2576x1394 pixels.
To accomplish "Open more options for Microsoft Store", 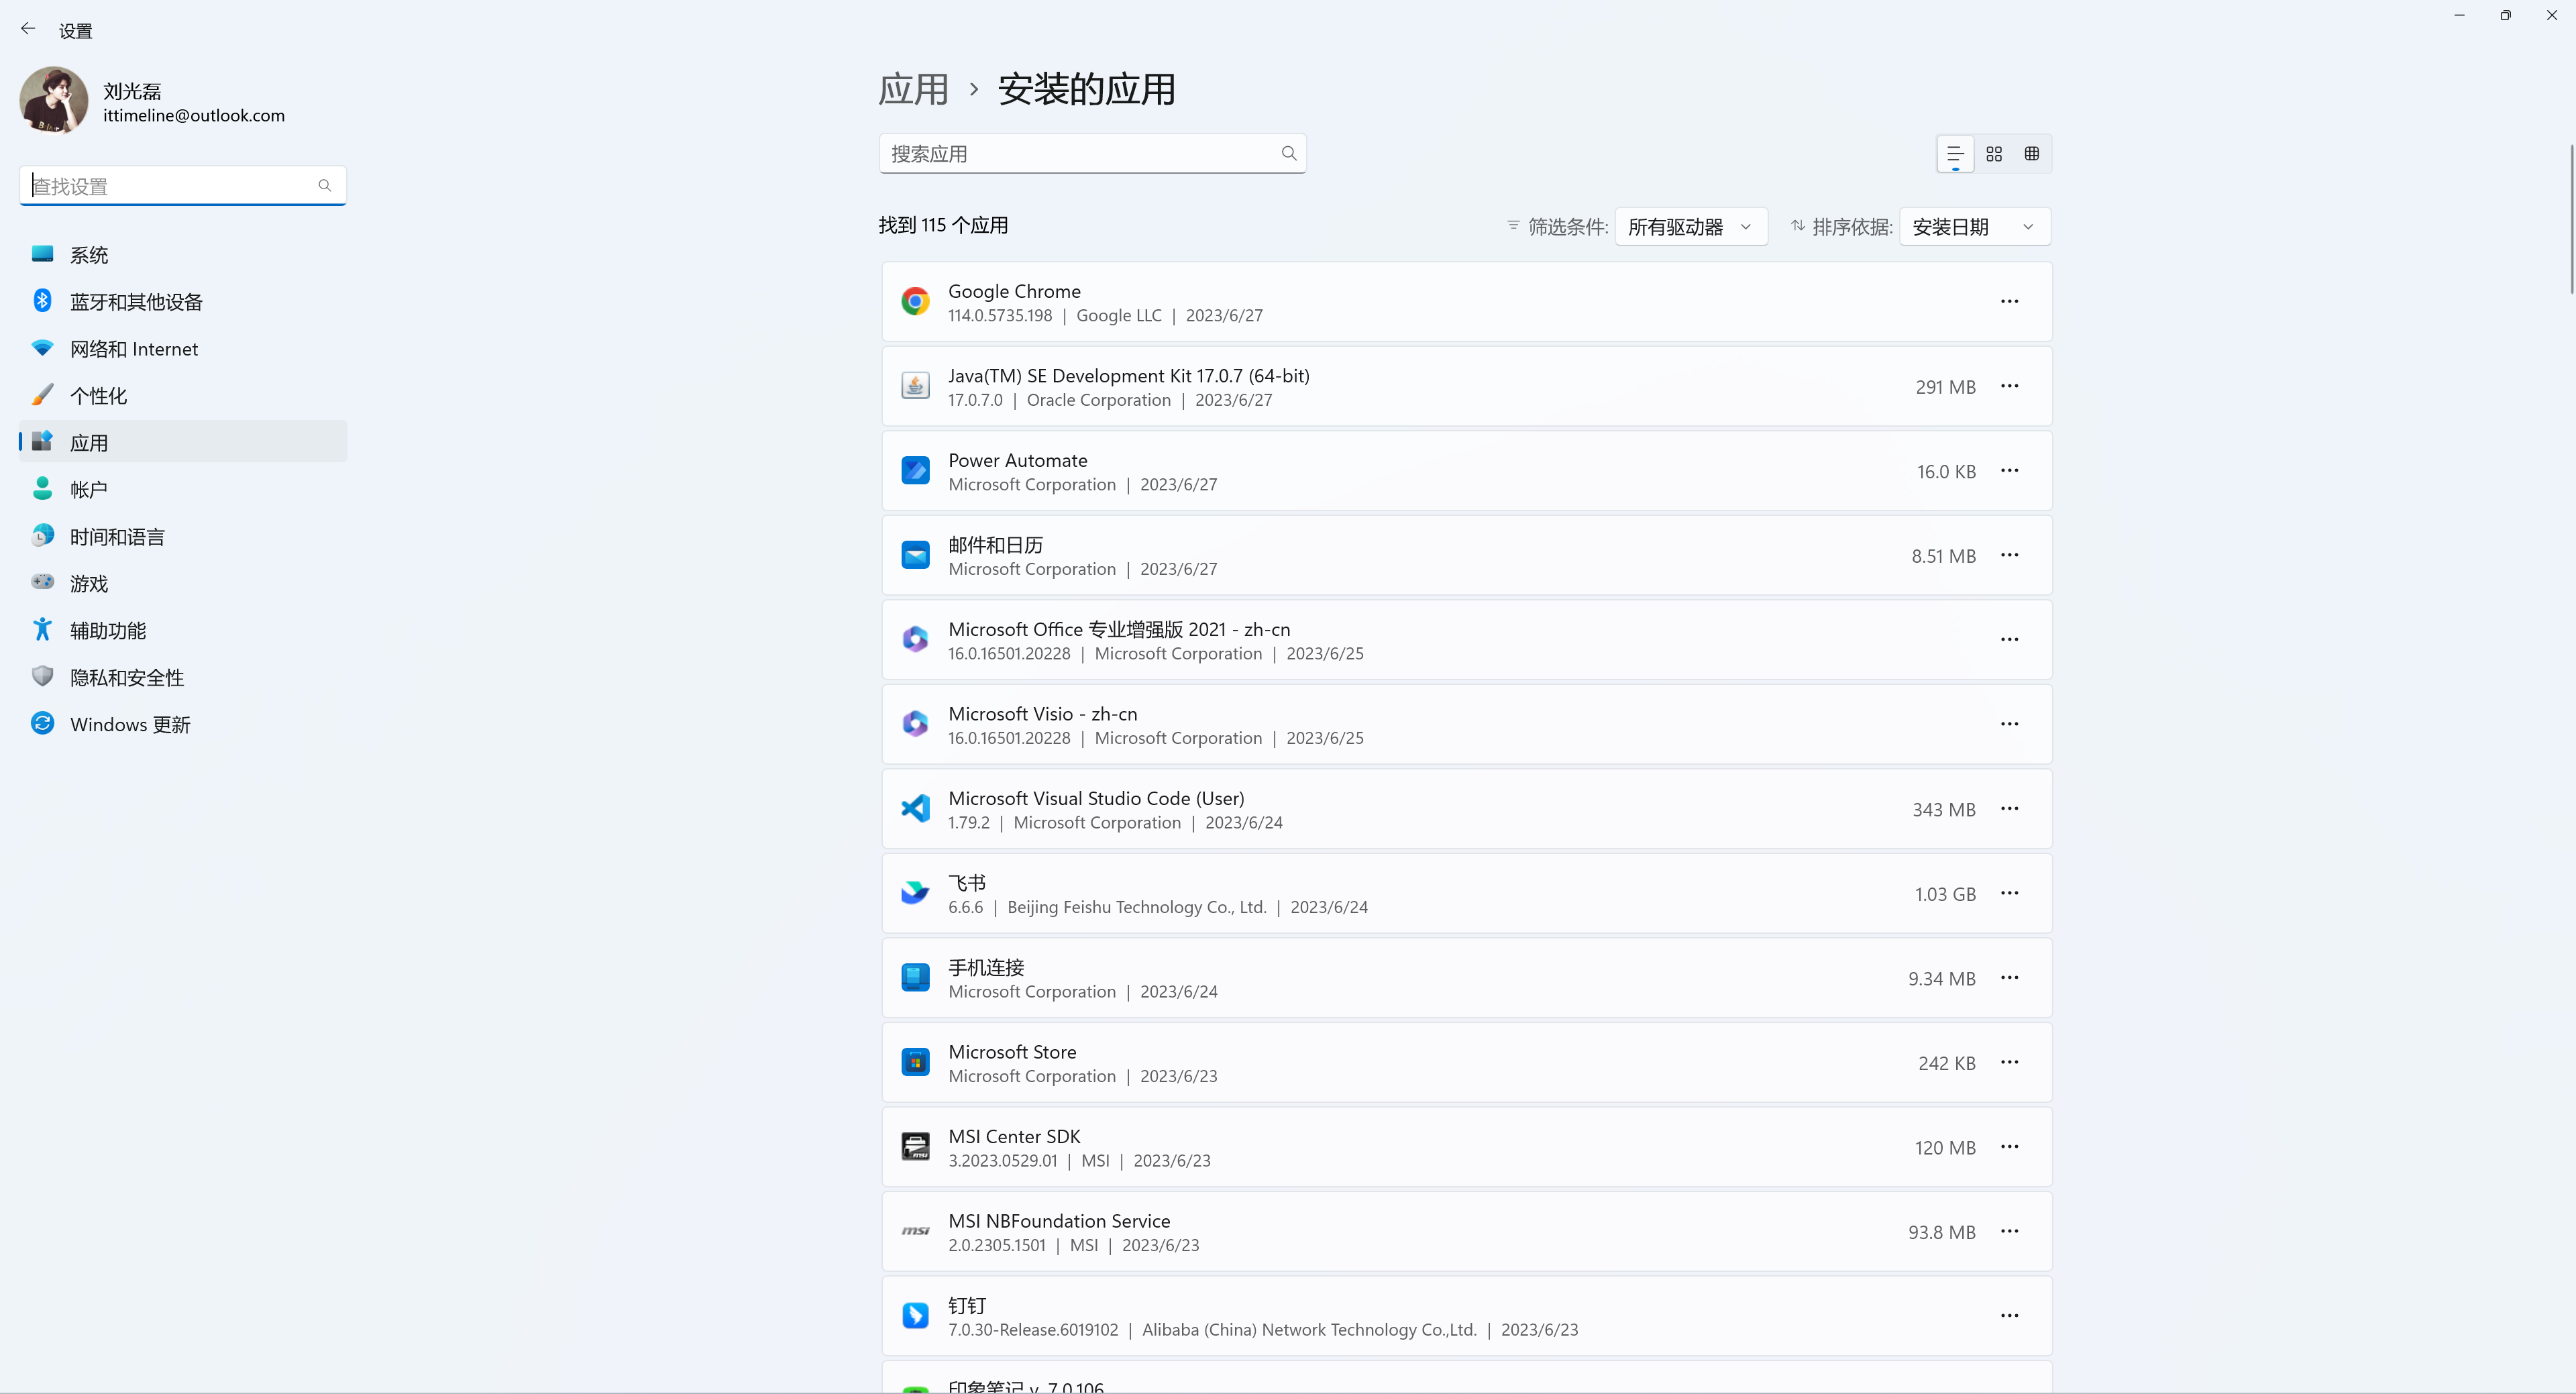I will 2009,1062.
